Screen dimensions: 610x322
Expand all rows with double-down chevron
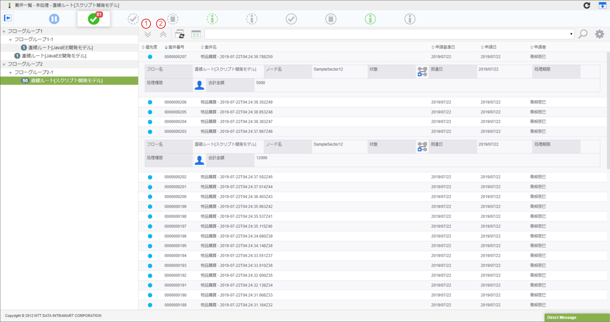[148, 34]
